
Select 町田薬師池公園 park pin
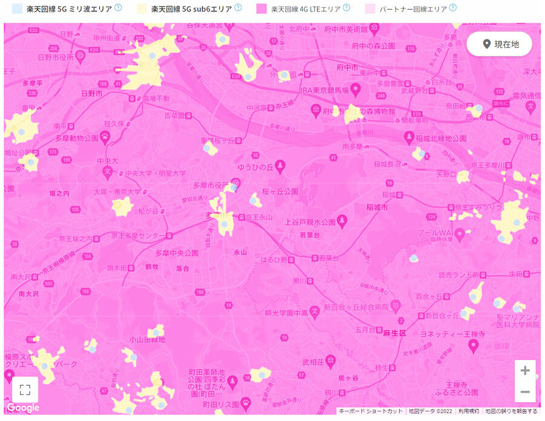233,382
